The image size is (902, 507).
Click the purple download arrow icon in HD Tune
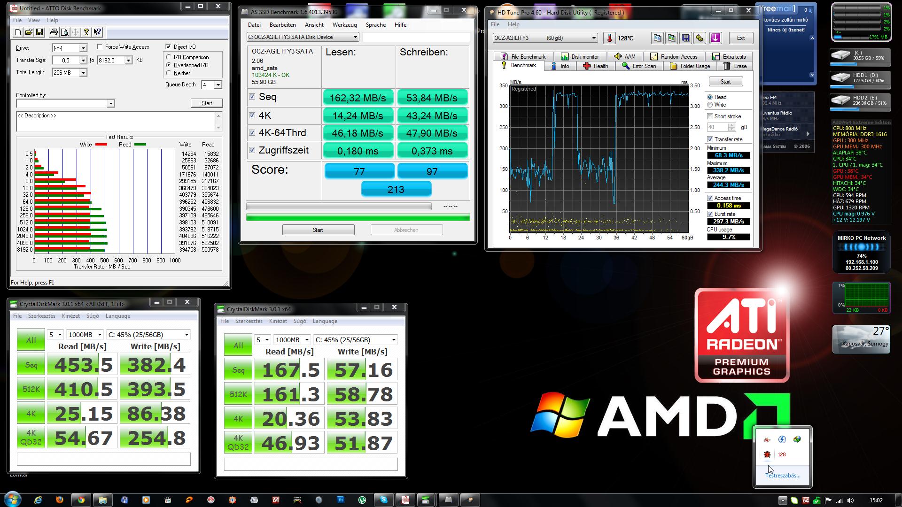[715, 38]
